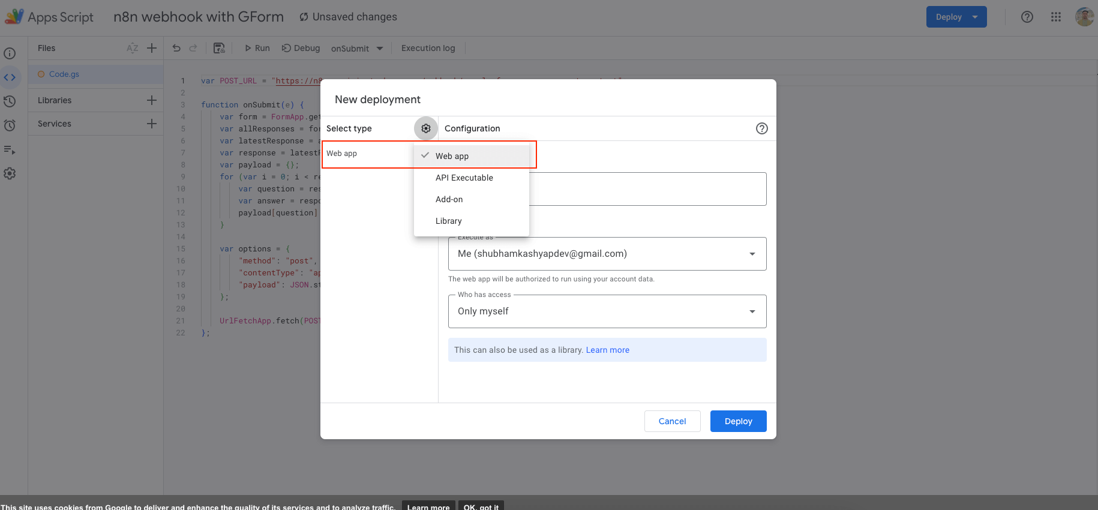1098x510 pixels.
Task: Choose Add-on deployment type
Action: (472, 199)
